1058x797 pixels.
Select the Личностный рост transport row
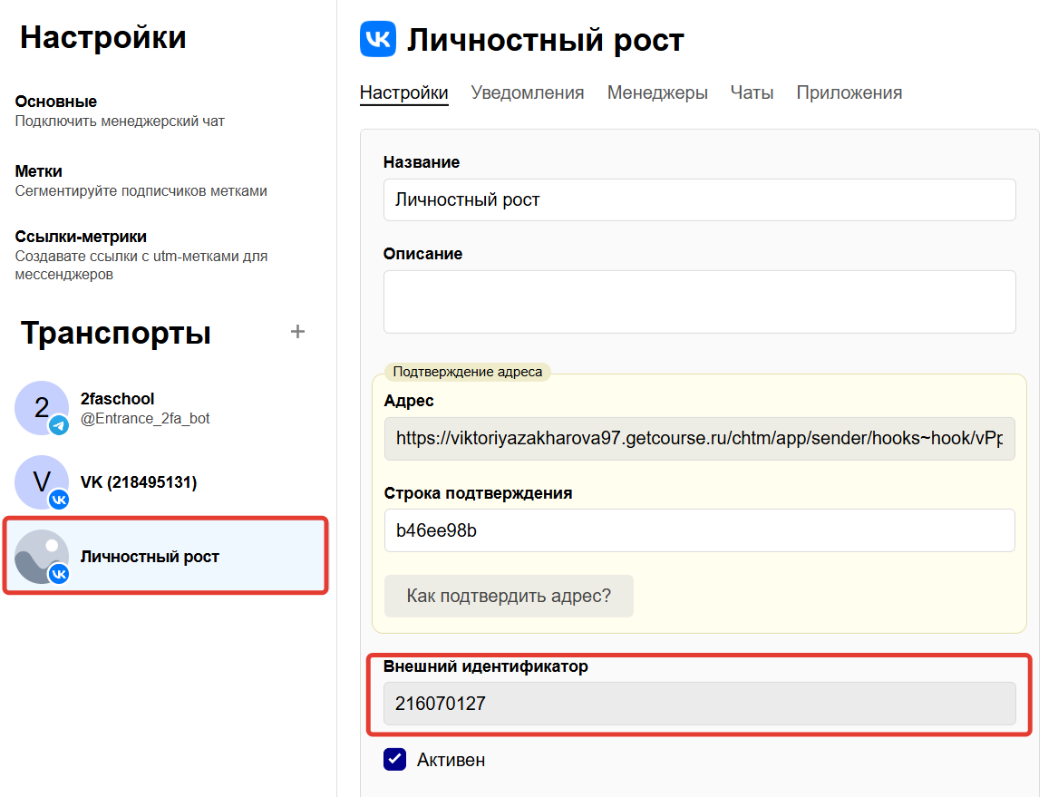point(165,556)
